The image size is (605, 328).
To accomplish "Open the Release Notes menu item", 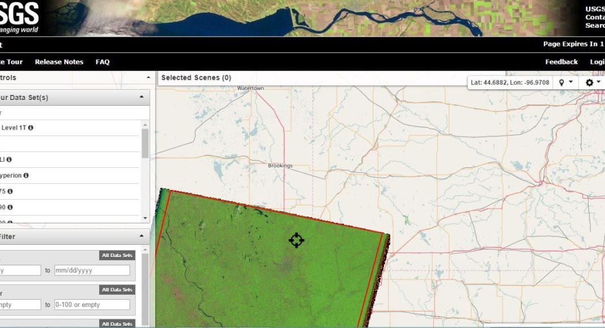I will (x=59, y=62).
